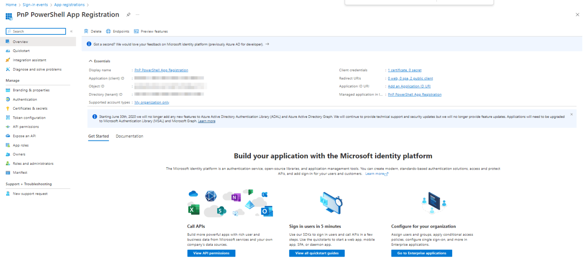583x264 pixels.
Task: Click the Excel icon in Call APIs illustration
Action: [194, 209]
